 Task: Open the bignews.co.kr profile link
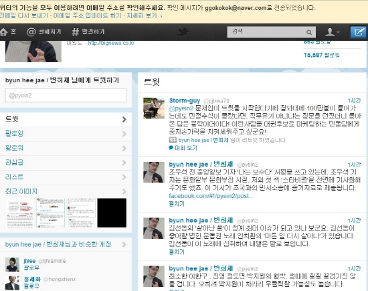pos(111,43)
